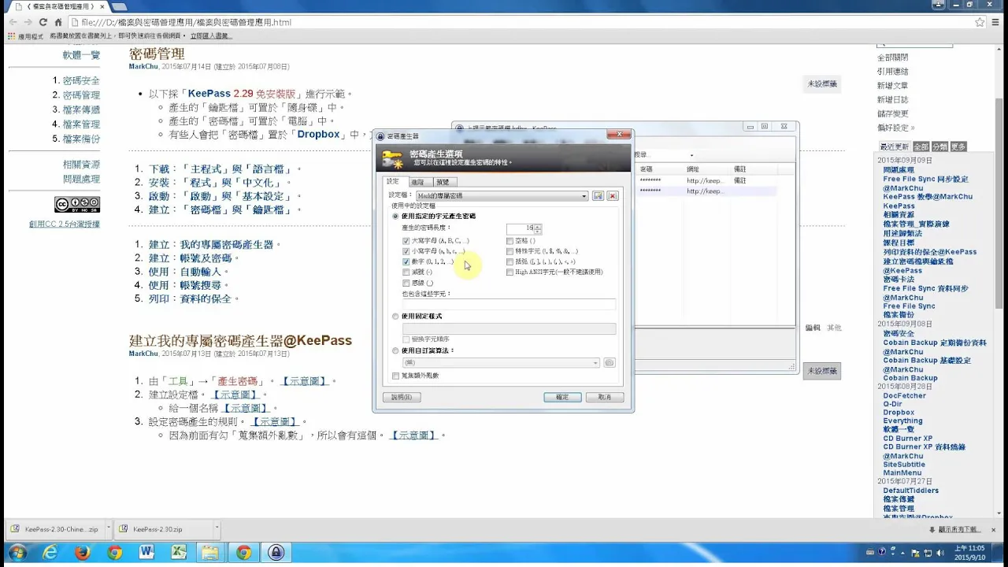Uncheck 數字 (0, 1, 2) checkbox

click(x=406, y=261)
